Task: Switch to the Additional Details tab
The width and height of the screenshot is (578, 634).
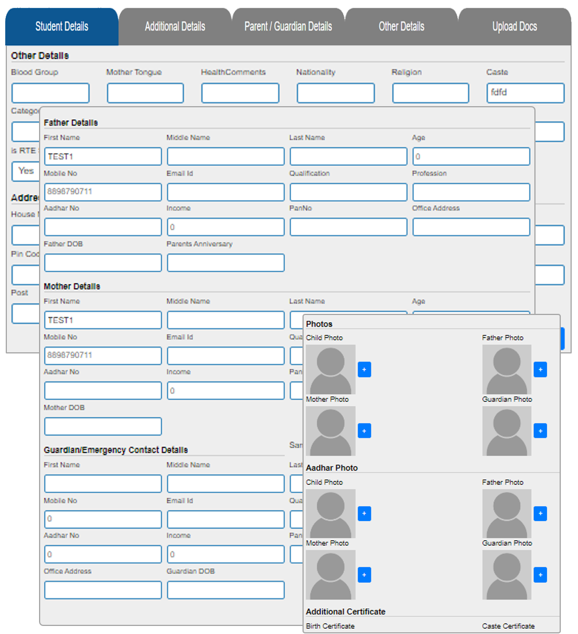Action: (x=175, y=27)
